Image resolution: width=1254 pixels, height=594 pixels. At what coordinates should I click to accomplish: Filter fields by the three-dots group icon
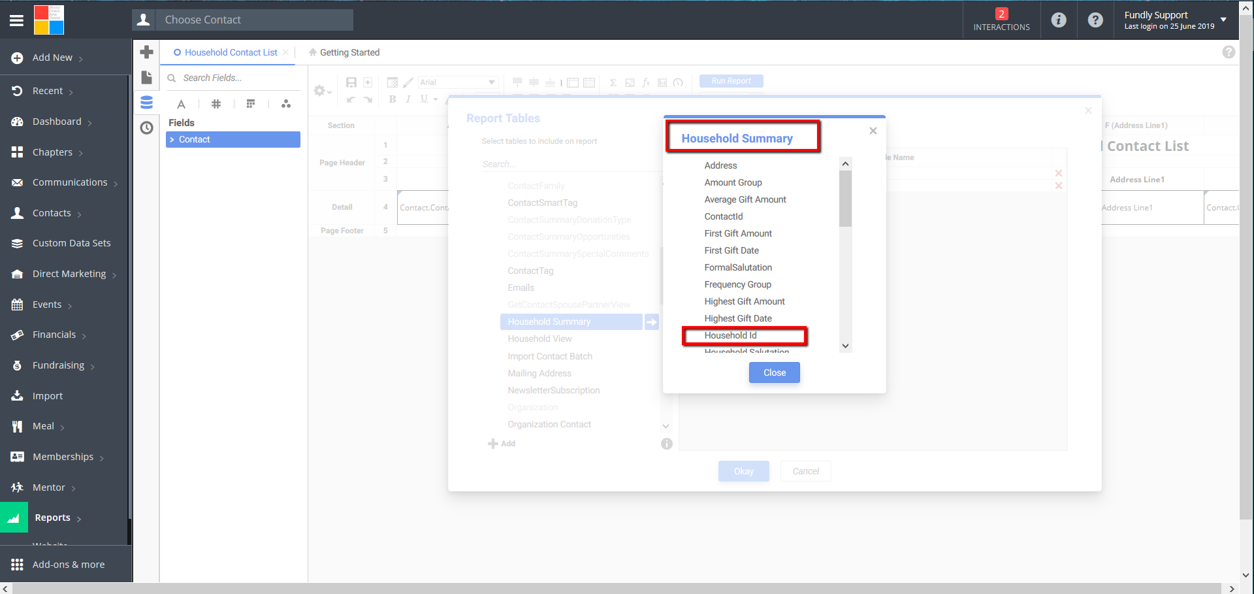pyautogui.click(x=286, y=104)
